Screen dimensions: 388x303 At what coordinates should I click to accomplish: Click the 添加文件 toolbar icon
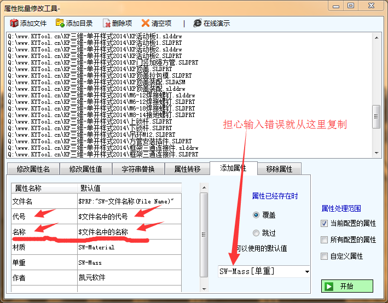pyautogui.click(x=14, y=23)
